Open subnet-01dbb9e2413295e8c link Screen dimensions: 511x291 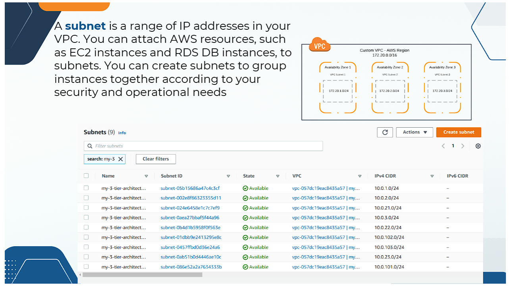click(191, 237)
